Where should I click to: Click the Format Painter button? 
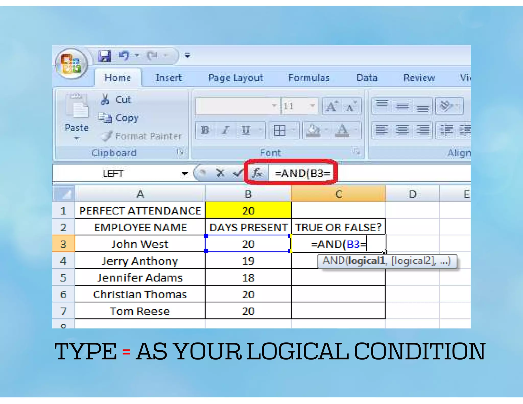coord(142,136)
